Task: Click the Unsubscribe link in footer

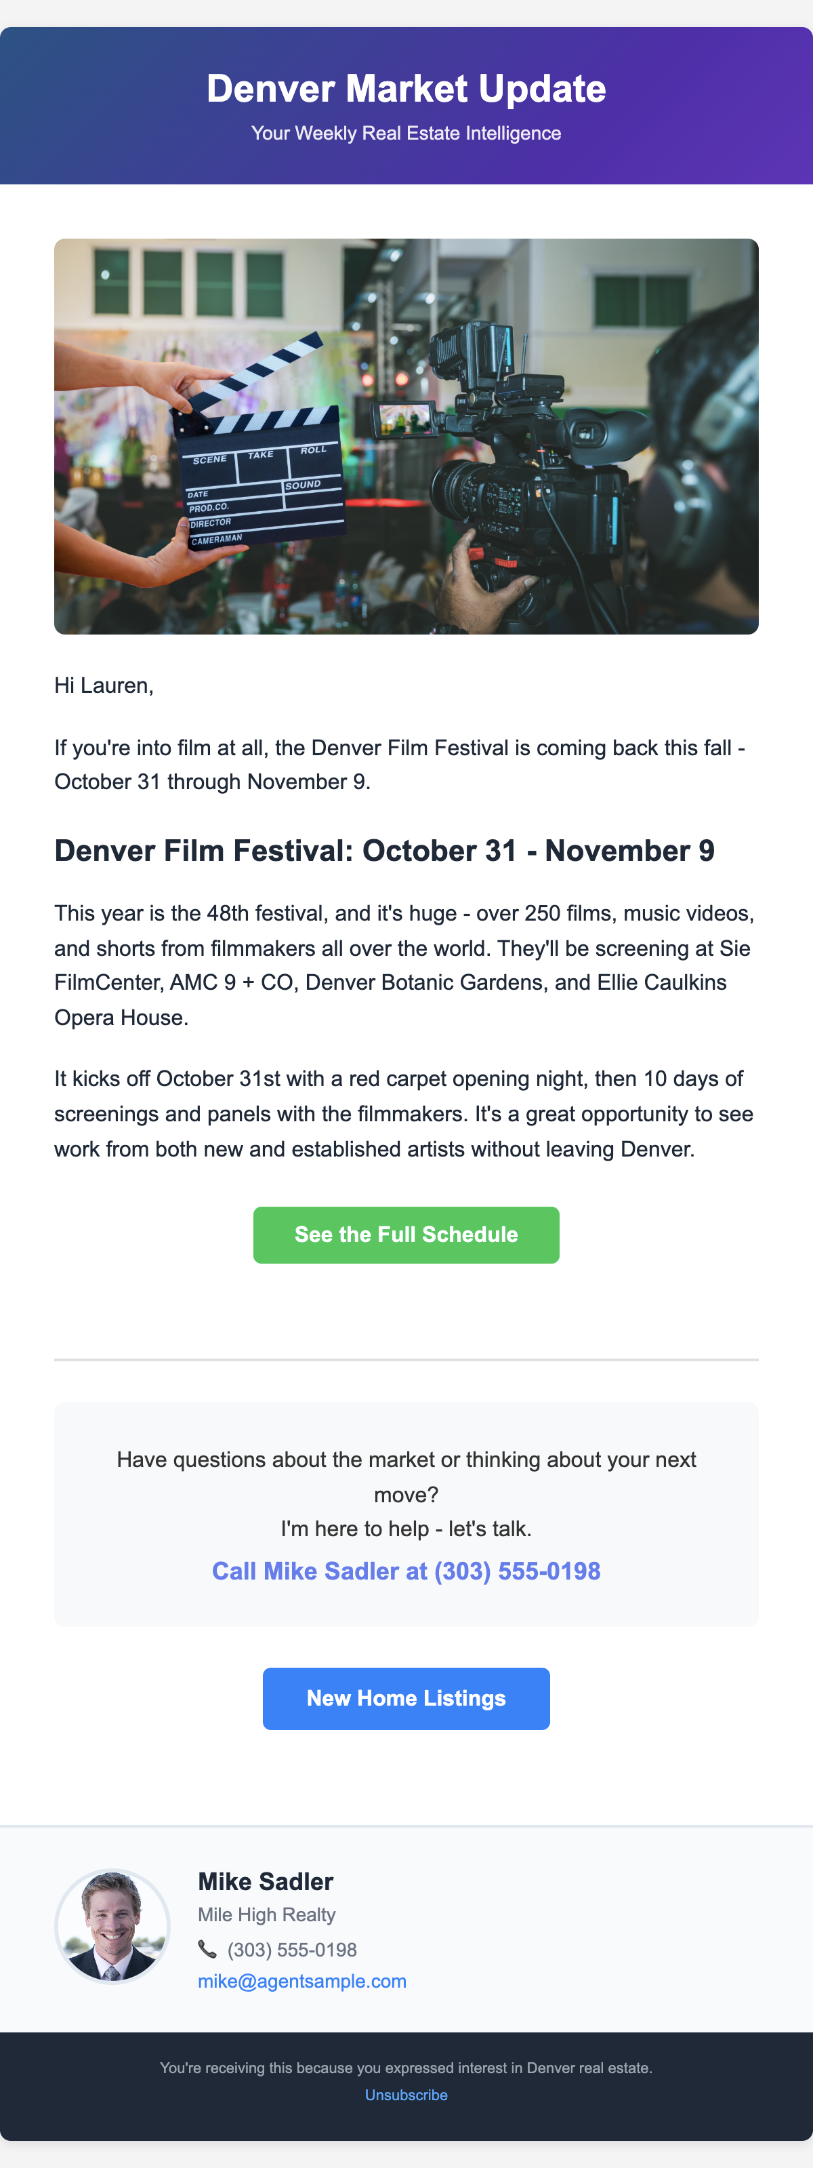Action: (406, 2095)
